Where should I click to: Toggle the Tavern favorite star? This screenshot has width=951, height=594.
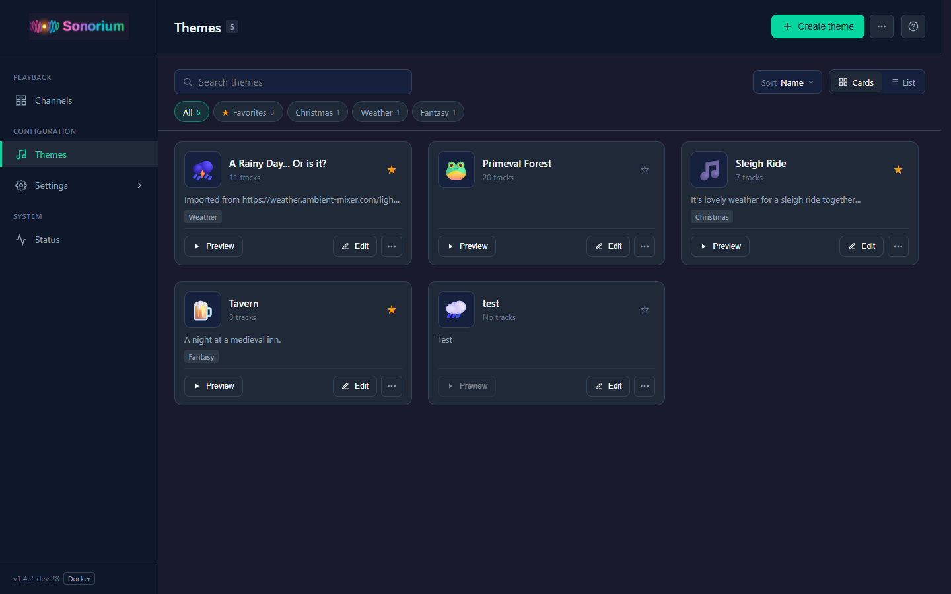[392, 310]
